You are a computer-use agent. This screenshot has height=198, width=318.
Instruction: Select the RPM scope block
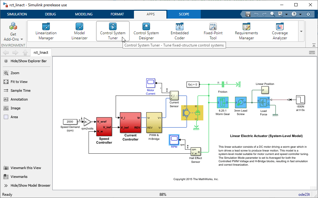point(174,140)
